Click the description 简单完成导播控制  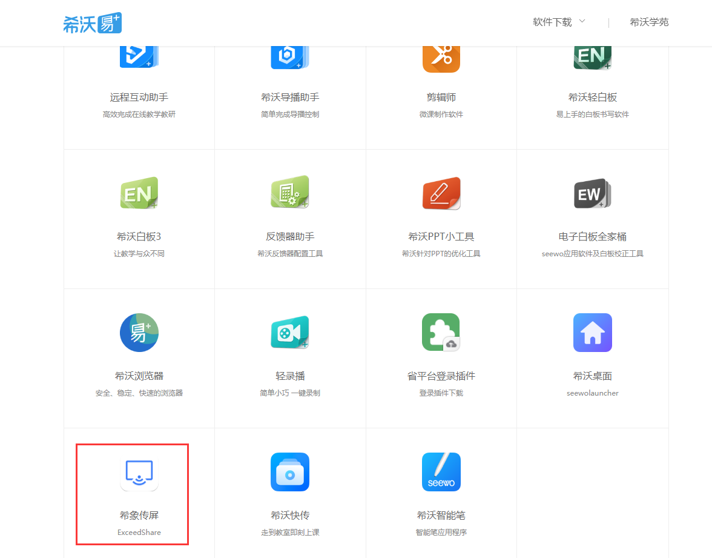pos(289,115)
